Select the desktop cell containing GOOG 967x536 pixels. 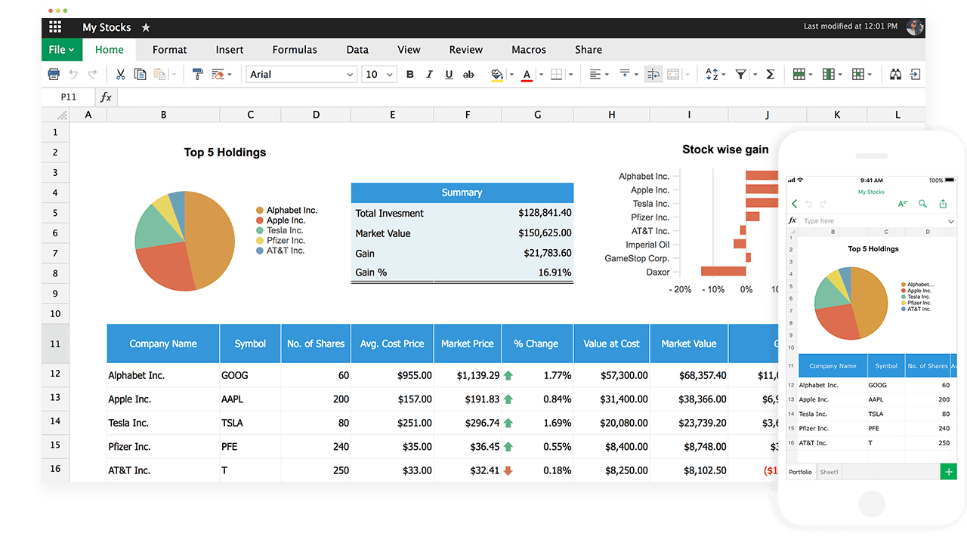(x=250, y=375)
